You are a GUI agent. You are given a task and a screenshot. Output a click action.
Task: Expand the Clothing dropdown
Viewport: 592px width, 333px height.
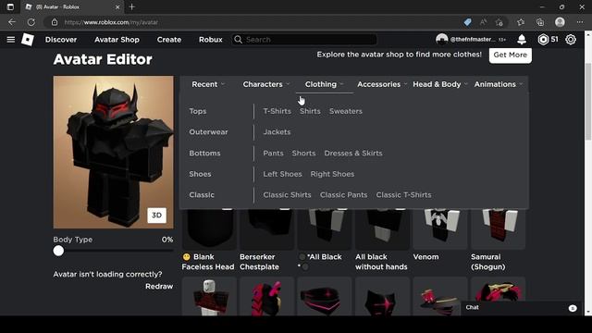325,84
